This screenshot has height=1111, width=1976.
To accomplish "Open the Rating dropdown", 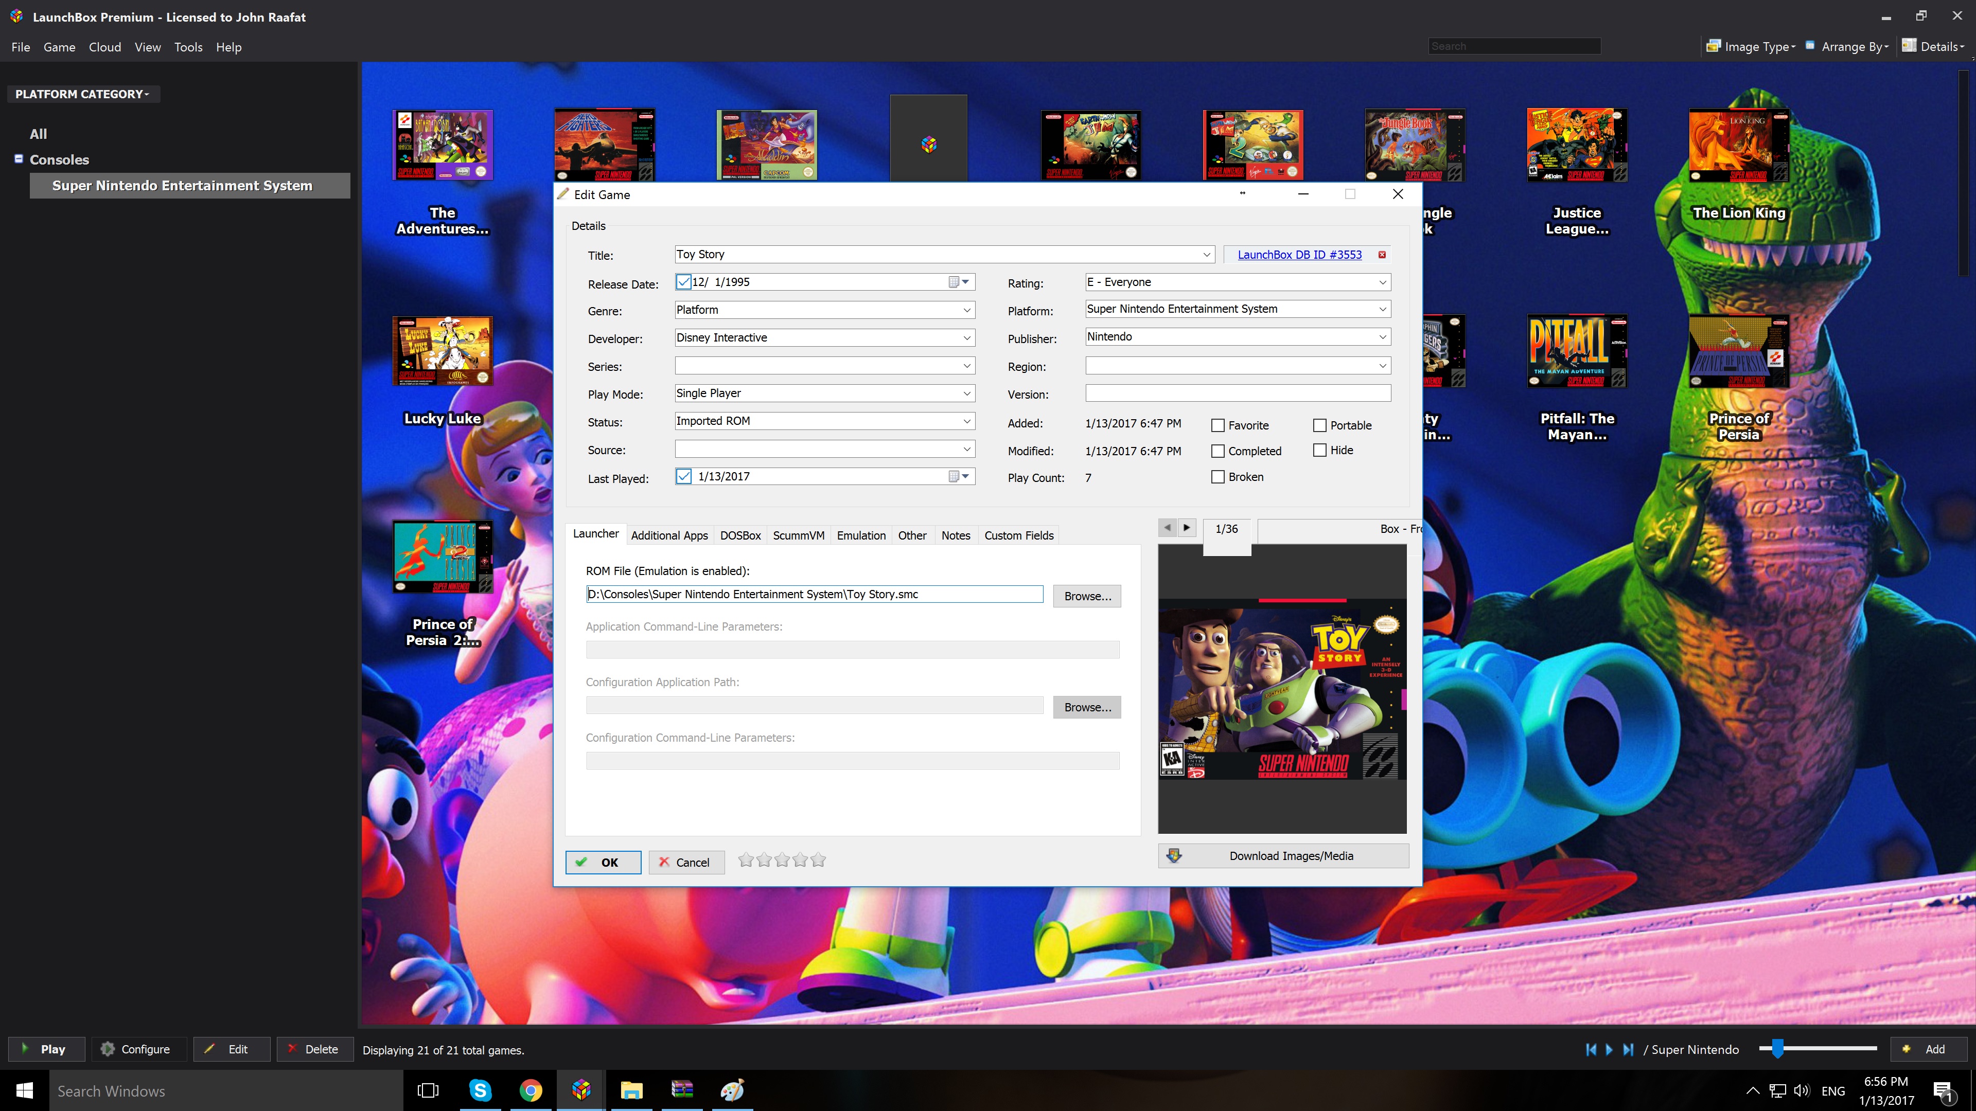I will click(1382, 282).
